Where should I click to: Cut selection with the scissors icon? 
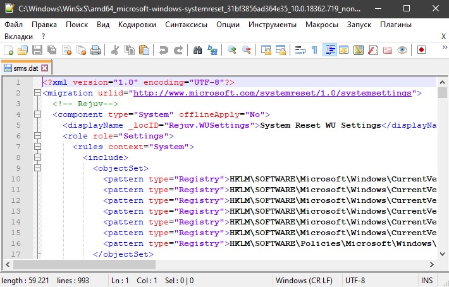tap(115, 50)
